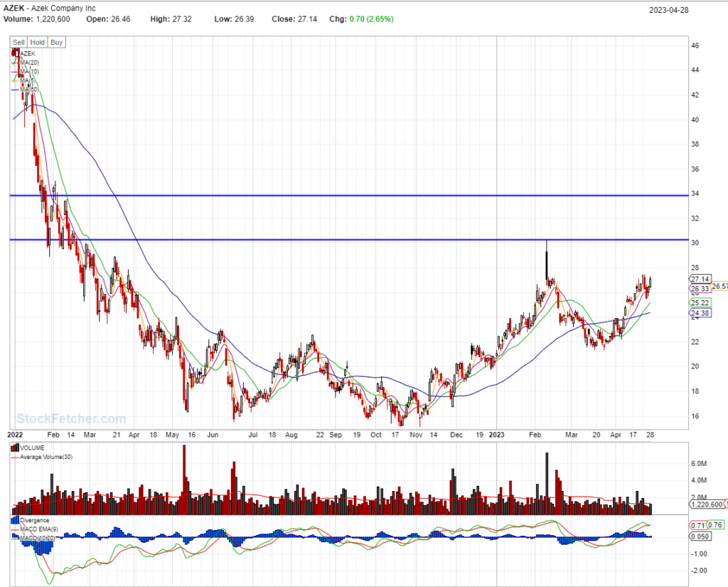Click the 24.38 moving average price tag
The height and width of the screenshot is (587, 728).
(700, 313)
